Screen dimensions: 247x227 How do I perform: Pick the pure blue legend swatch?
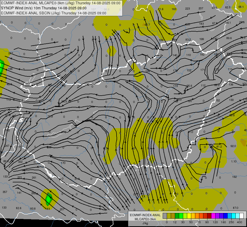pos(225,216)
